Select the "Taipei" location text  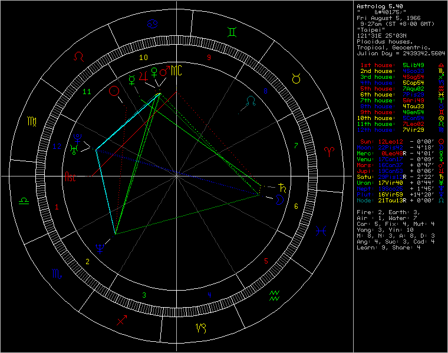click(x=371, y=30)
